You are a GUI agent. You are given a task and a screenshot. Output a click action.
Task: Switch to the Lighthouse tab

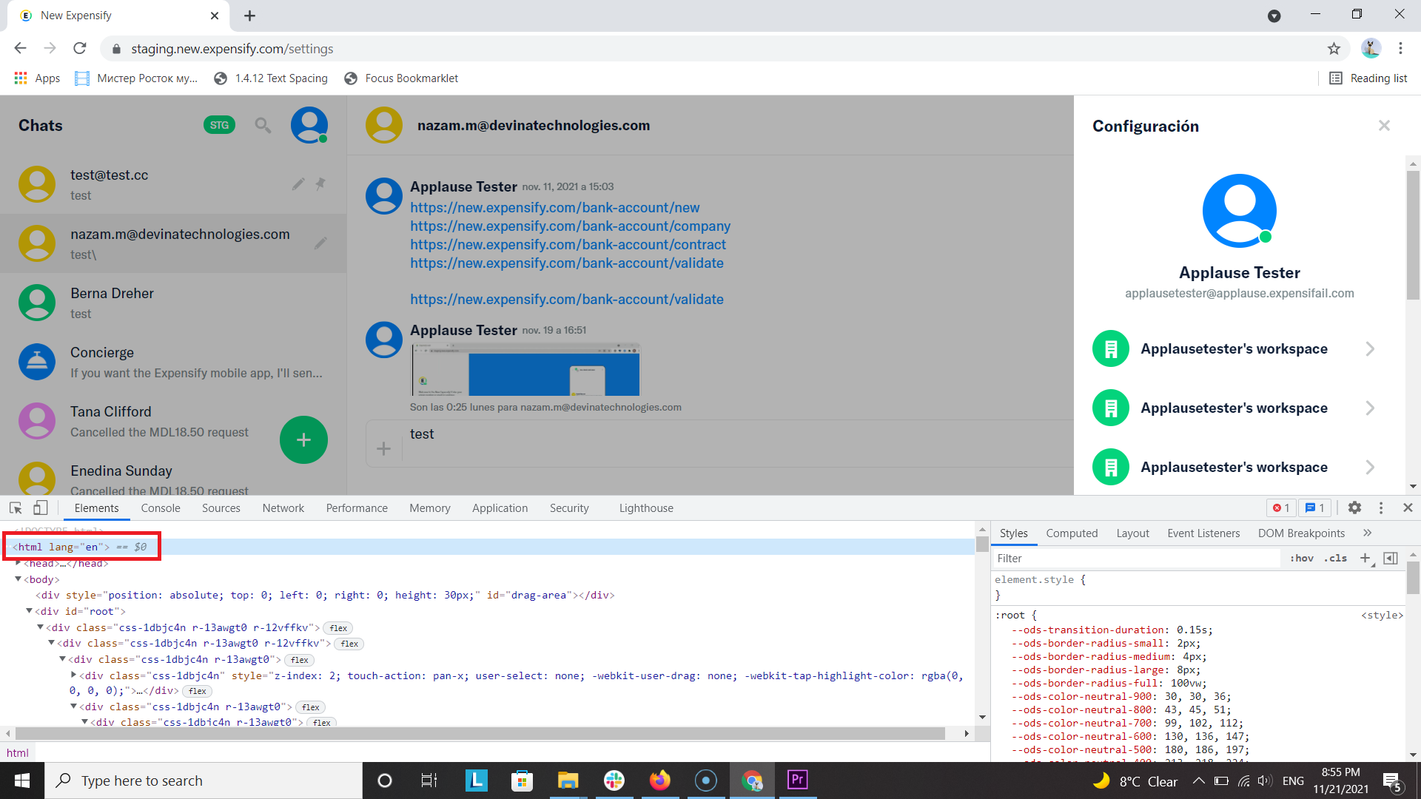point(646,508)
